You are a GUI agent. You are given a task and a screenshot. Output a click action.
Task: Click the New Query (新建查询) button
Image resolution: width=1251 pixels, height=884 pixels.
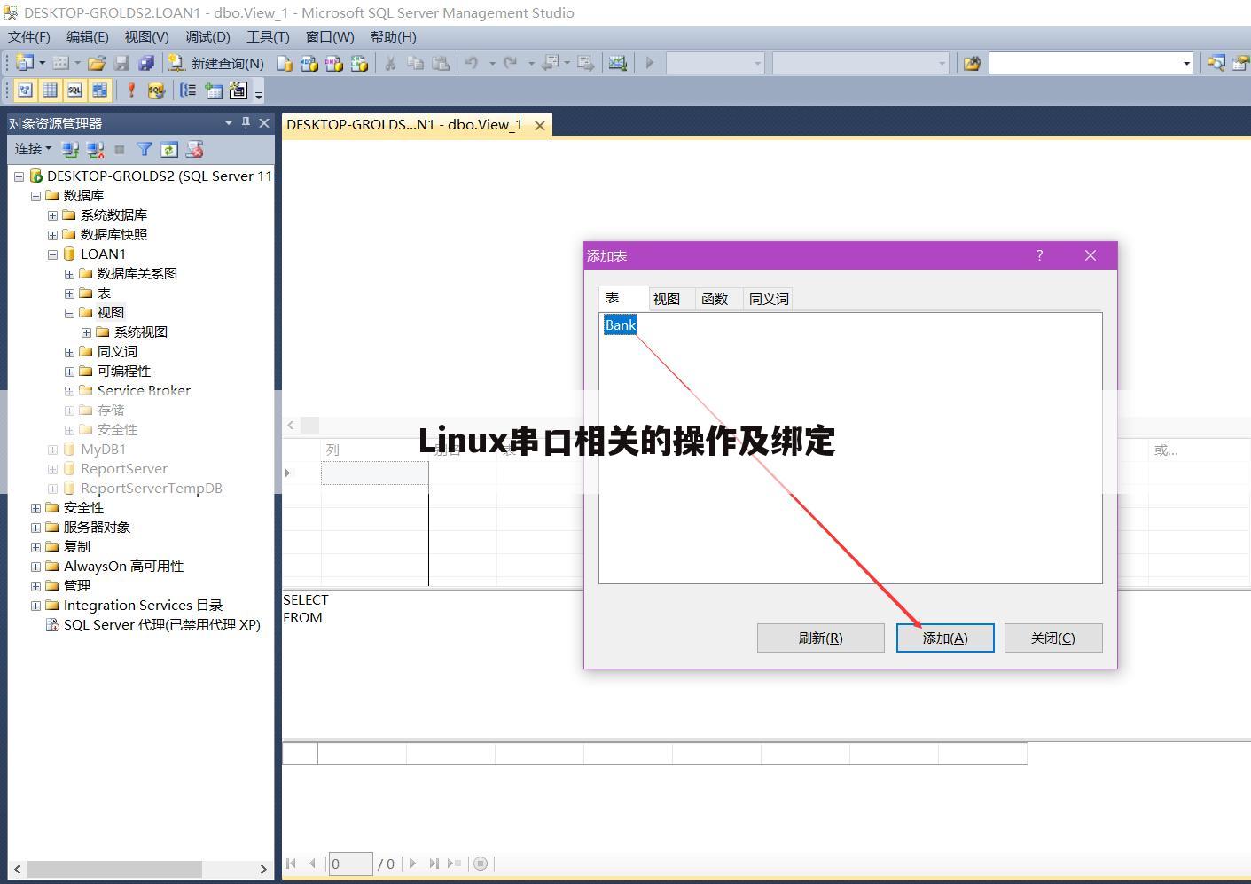click(x=216, y=63)
